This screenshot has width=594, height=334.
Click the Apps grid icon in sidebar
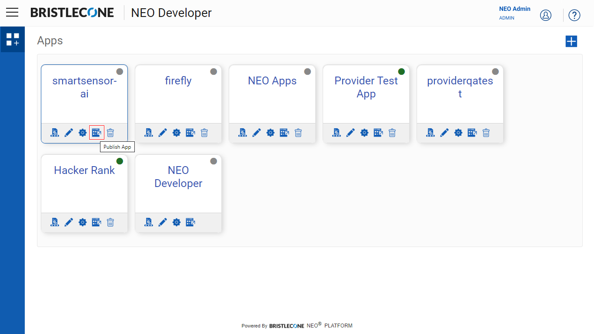[13, 40]
